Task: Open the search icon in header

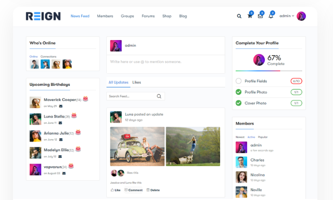Action: click(x=239, y=16)
